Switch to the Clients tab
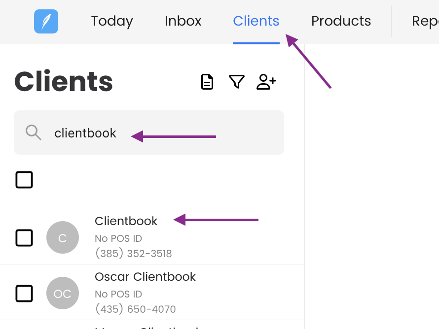The height and width of the screenshot is (329, 439). 256,21
